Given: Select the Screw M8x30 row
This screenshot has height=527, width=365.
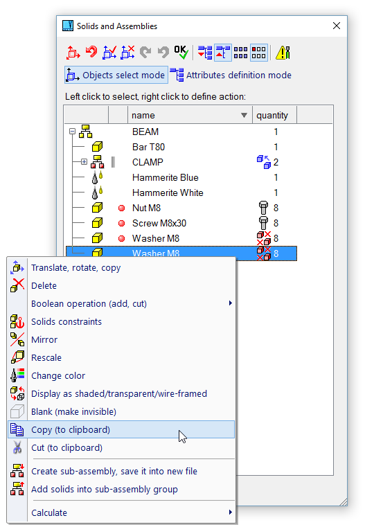Looking at the screenshot, I should [x=181, y=223].
